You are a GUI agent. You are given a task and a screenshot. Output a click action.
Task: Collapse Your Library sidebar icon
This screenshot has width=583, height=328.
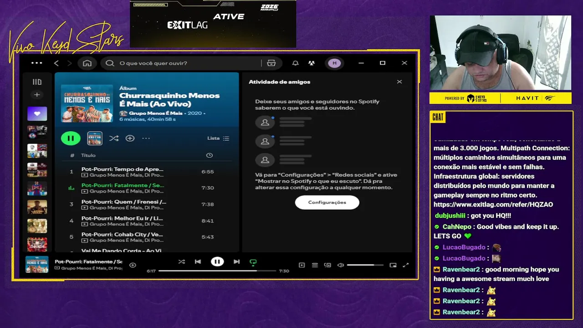tap(37, 82)
